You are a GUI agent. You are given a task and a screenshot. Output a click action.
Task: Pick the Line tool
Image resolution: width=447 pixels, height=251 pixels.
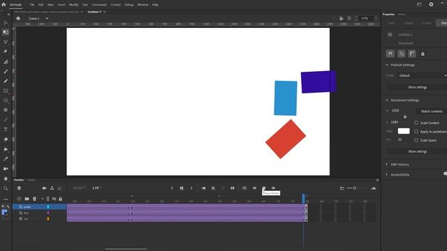click(6, 120)
